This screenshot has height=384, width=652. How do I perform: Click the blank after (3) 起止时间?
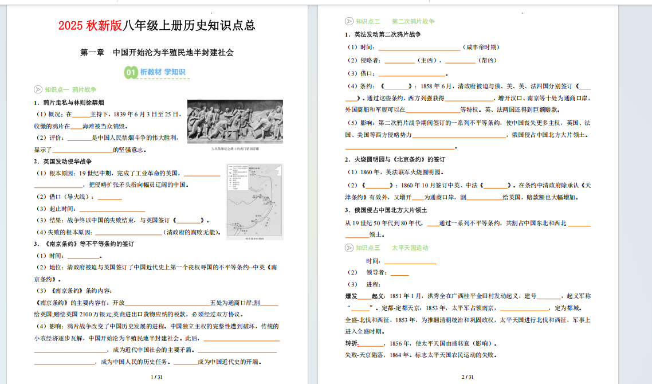(x=112, y=210)
